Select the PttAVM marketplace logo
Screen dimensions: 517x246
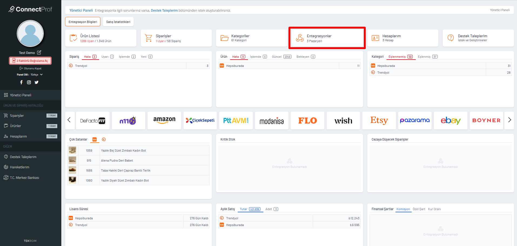pyautogui.click(x=236, y=121)
